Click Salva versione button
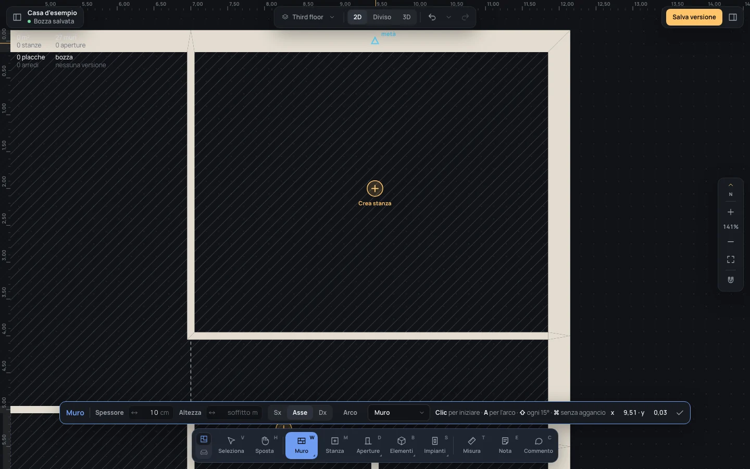Viewport: 750px width, 469px height. click(x=694, y=17)
